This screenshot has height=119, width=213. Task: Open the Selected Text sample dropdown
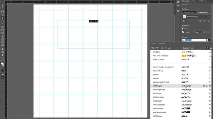point(192,48)
